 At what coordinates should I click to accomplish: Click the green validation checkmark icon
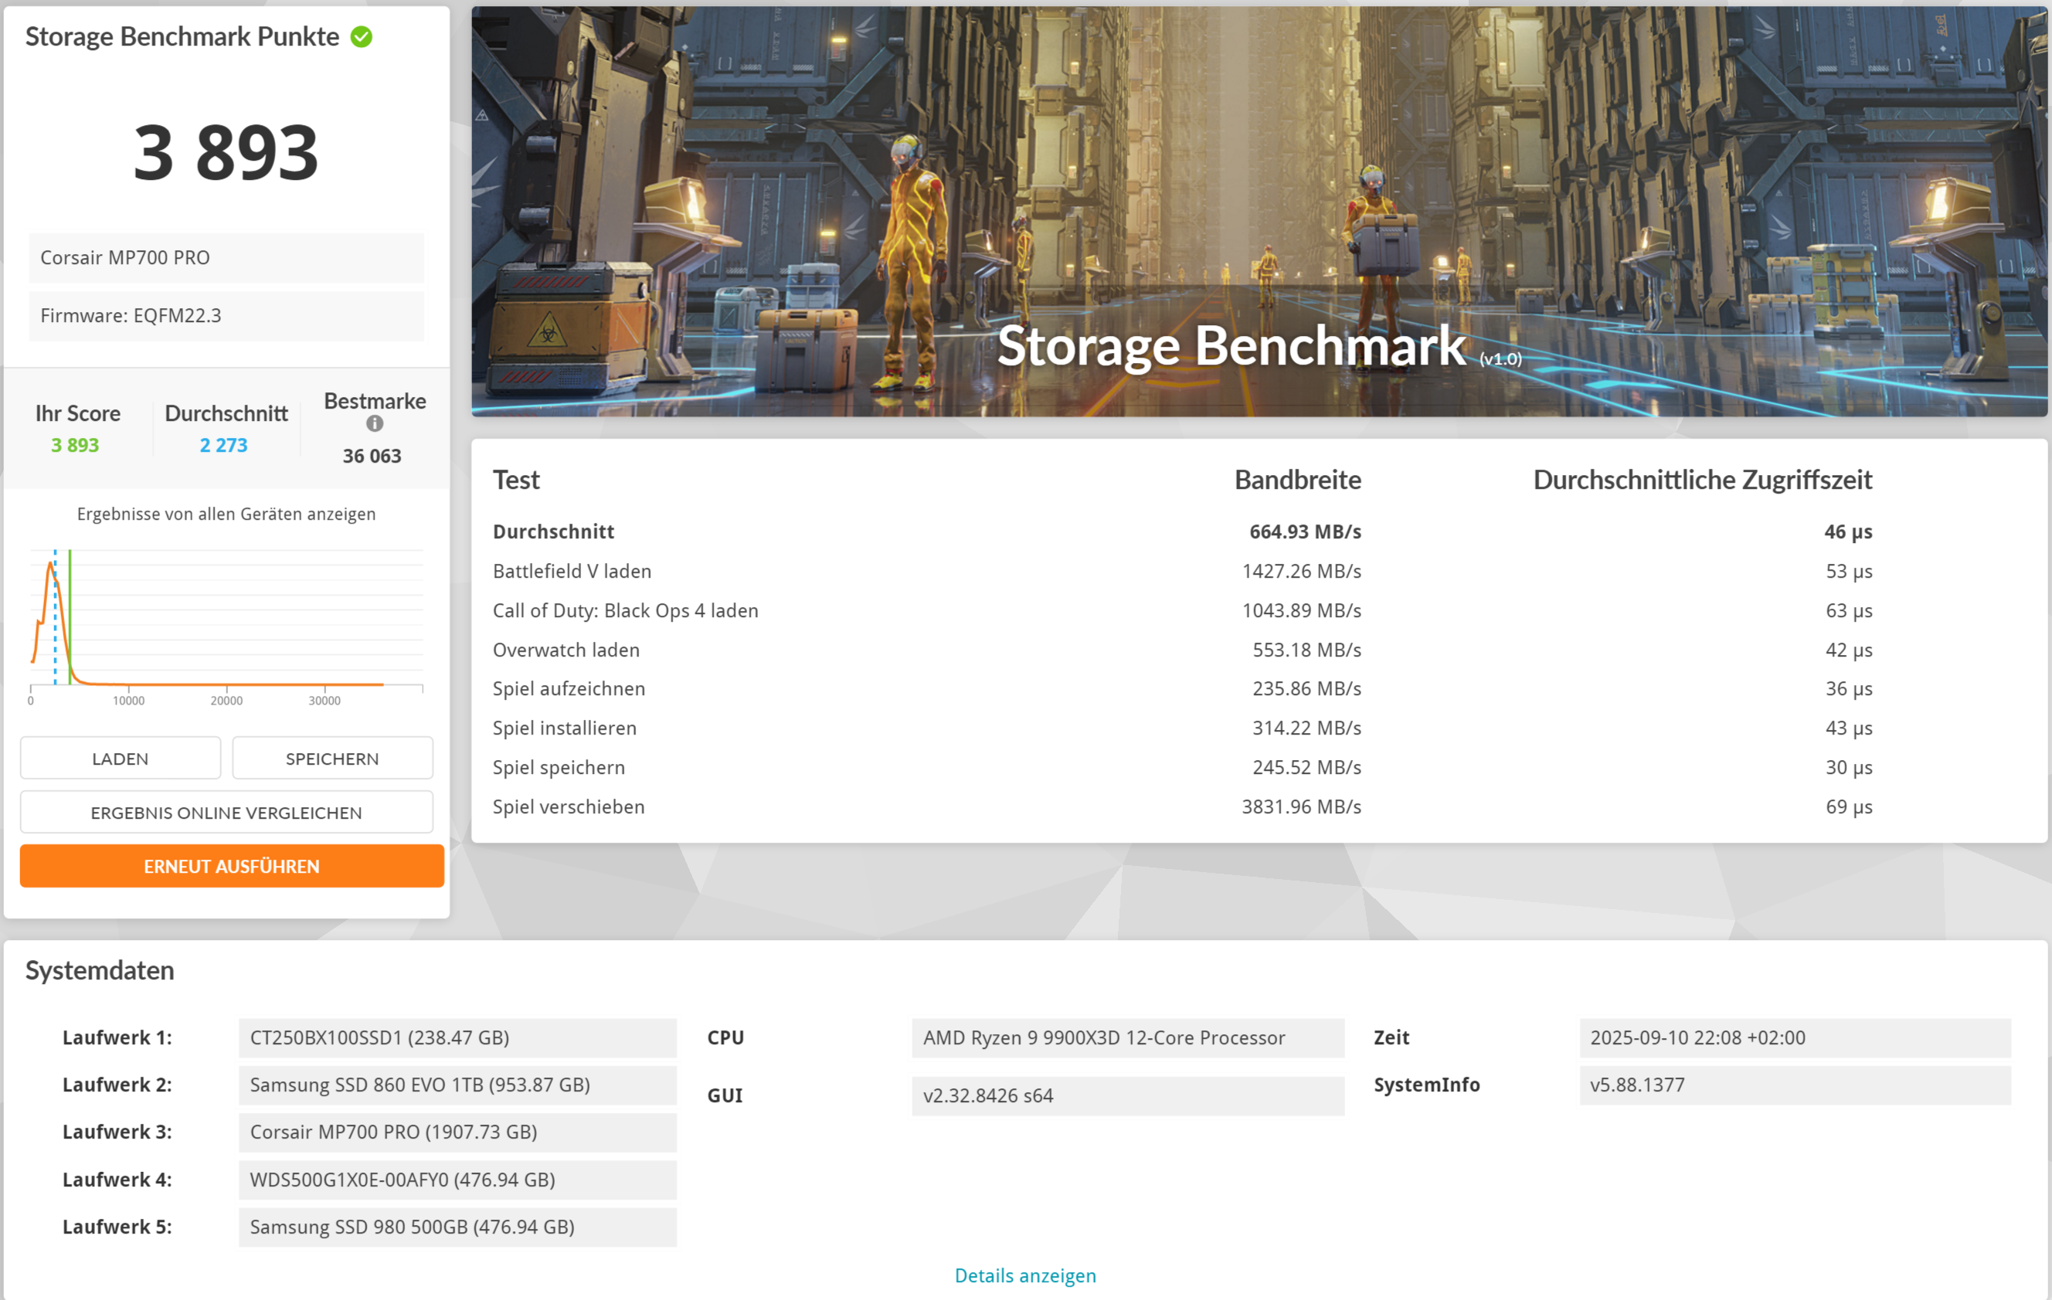[x=362, y=36]
